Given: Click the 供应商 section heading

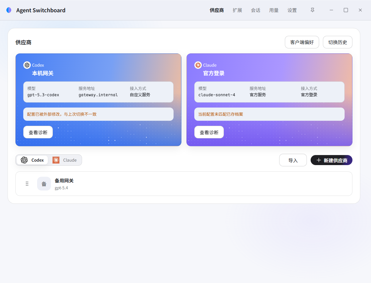Looking at the screenshot, I should pyautogui.click(x=24, y=42).
